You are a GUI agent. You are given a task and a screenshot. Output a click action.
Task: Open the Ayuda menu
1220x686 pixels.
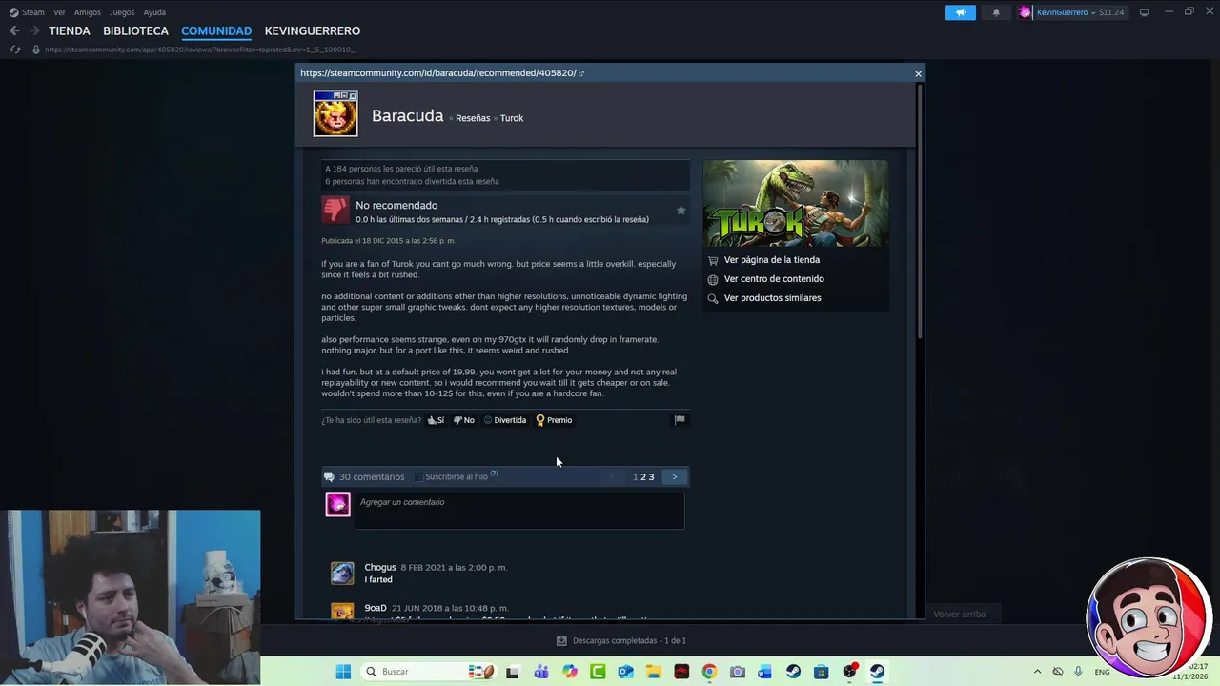point(154,12)
